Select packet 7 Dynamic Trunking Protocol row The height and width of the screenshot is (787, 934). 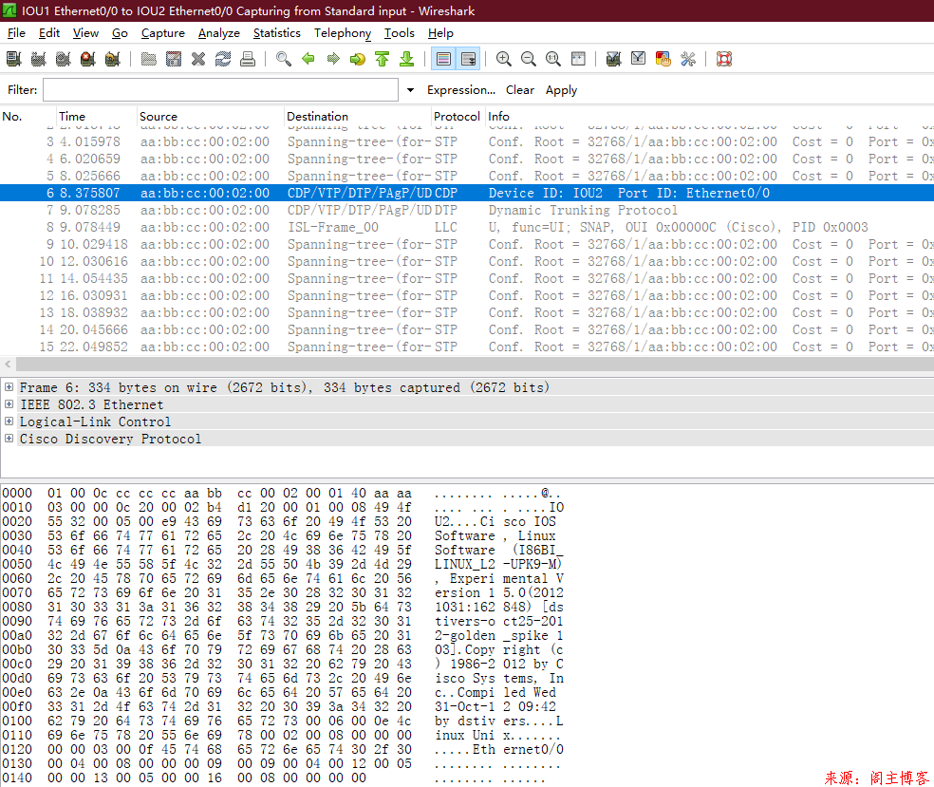tap(467, 211)
